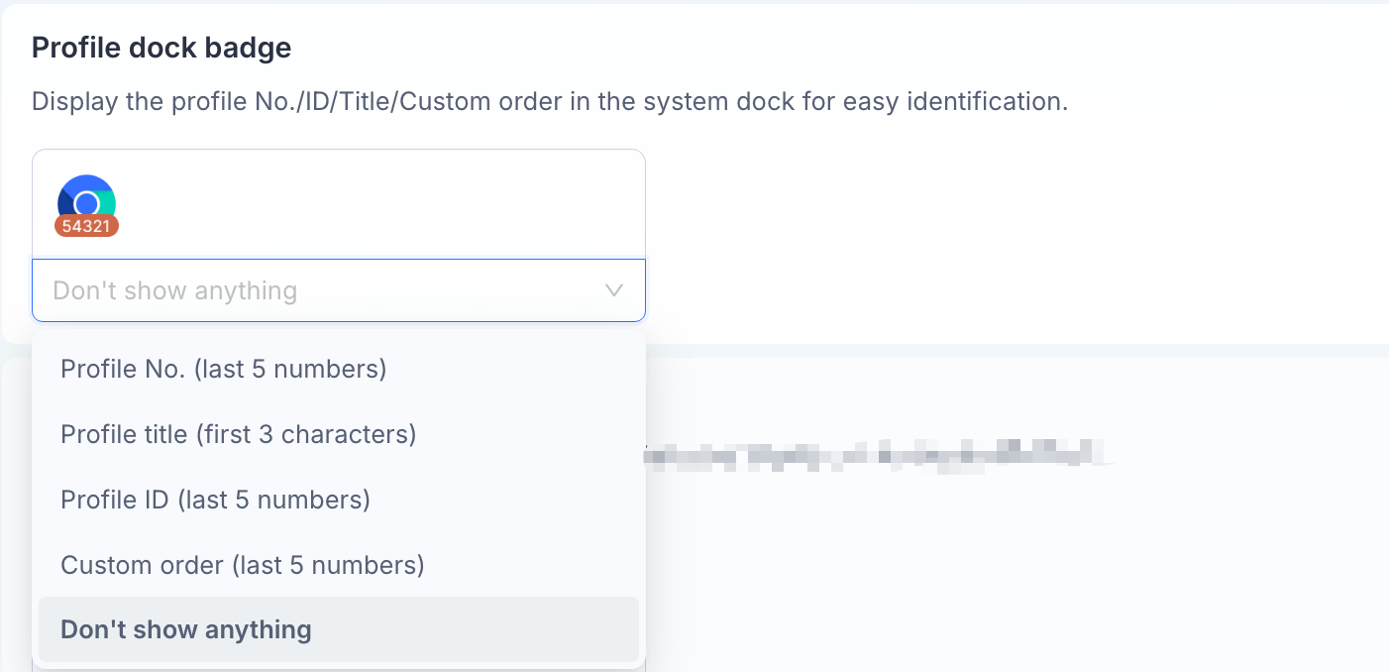Screen dimensions: 1389x672
Task: Click the dock badge description text
Action: tap(550, 101)
